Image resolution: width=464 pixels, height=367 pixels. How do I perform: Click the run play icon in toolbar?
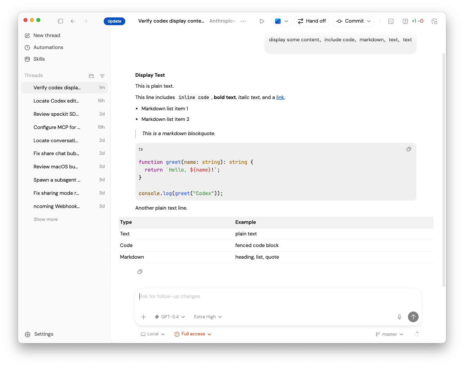pos(262,21)
